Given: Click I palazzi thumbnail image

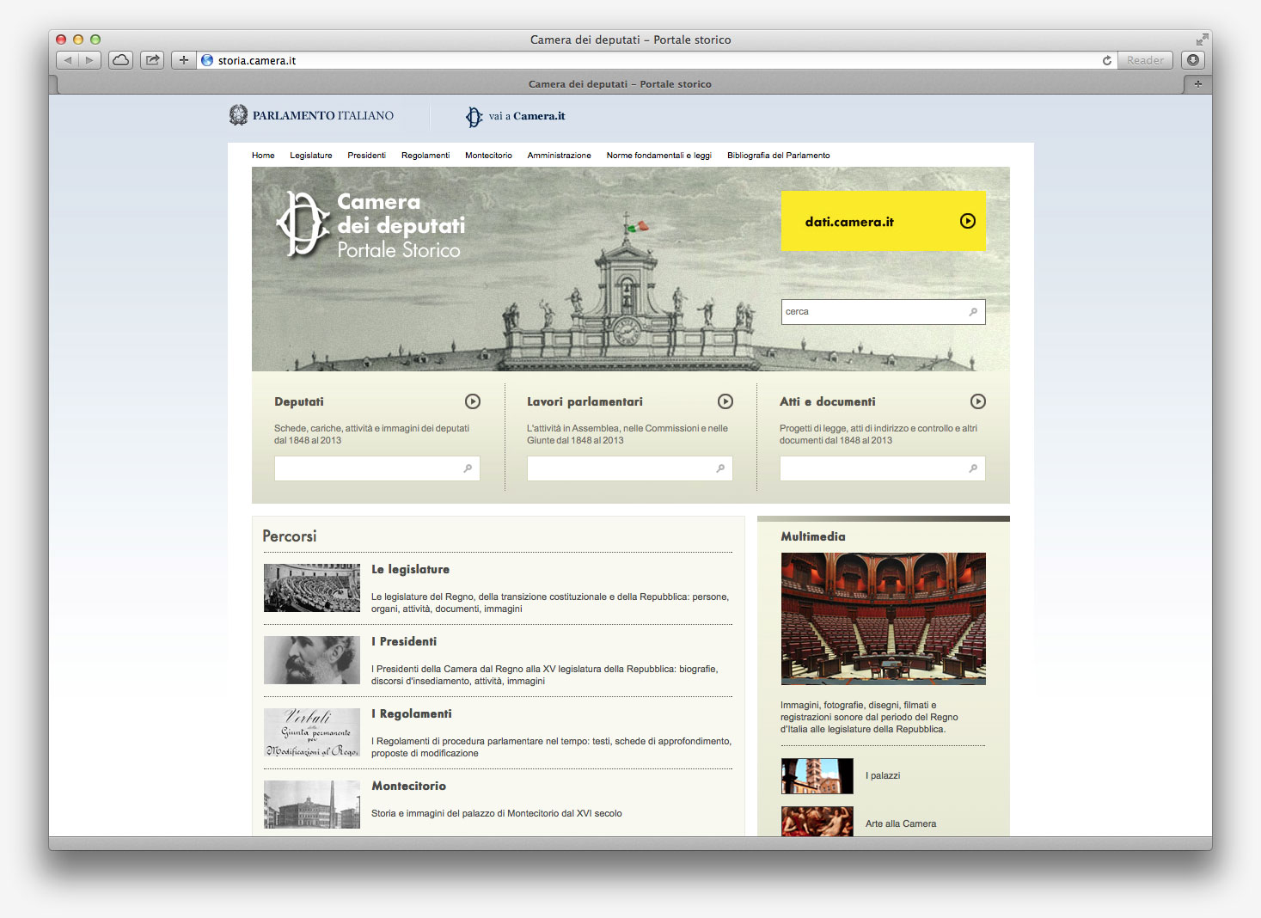Looking at the screenshot, I should [817, 776].
